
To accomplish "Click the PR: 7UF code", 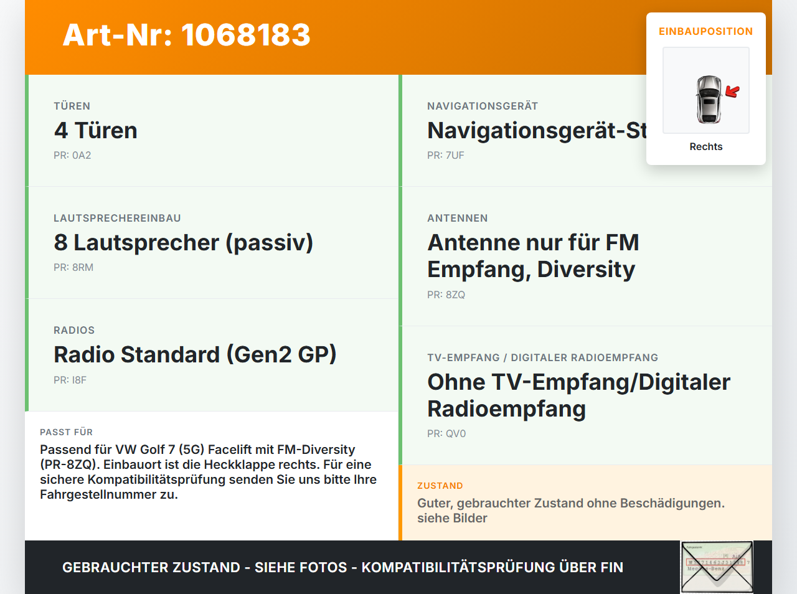I will (x=446, y=156).
